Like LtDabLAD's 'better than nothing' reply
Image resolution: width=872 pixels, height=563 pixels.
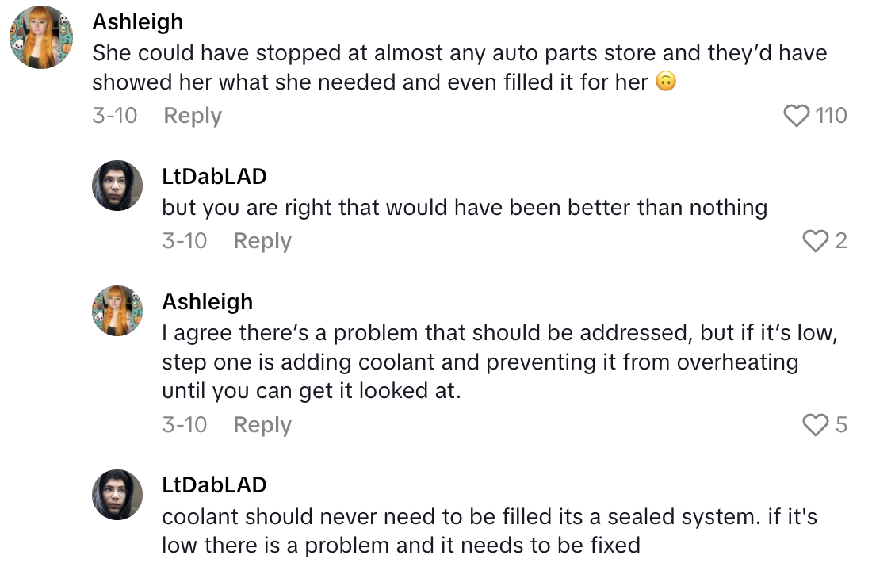tap(817, 241)
